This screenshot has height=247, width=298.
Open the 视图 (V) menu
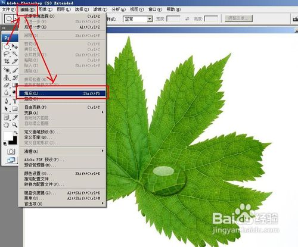[137, 10]
